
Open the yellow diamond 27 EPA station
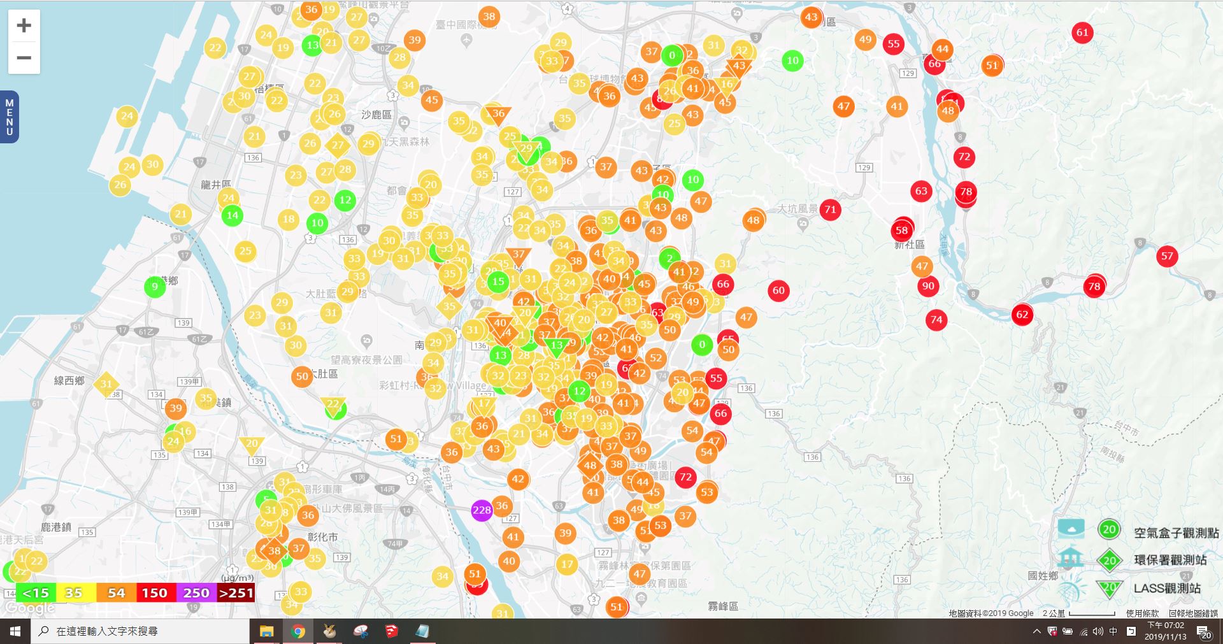[338, 145]
